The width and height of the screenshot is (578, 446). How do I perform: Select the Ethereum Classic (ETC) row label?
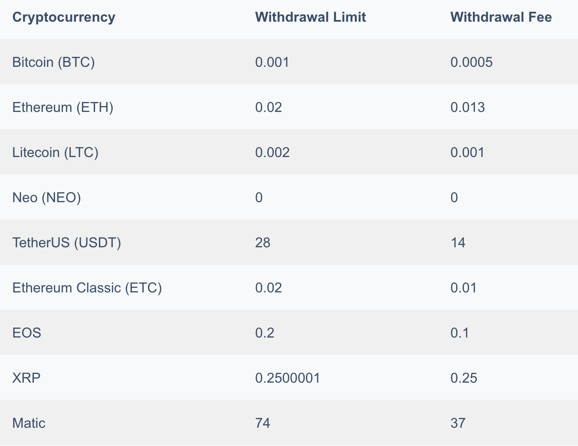[x=87, y=288]
